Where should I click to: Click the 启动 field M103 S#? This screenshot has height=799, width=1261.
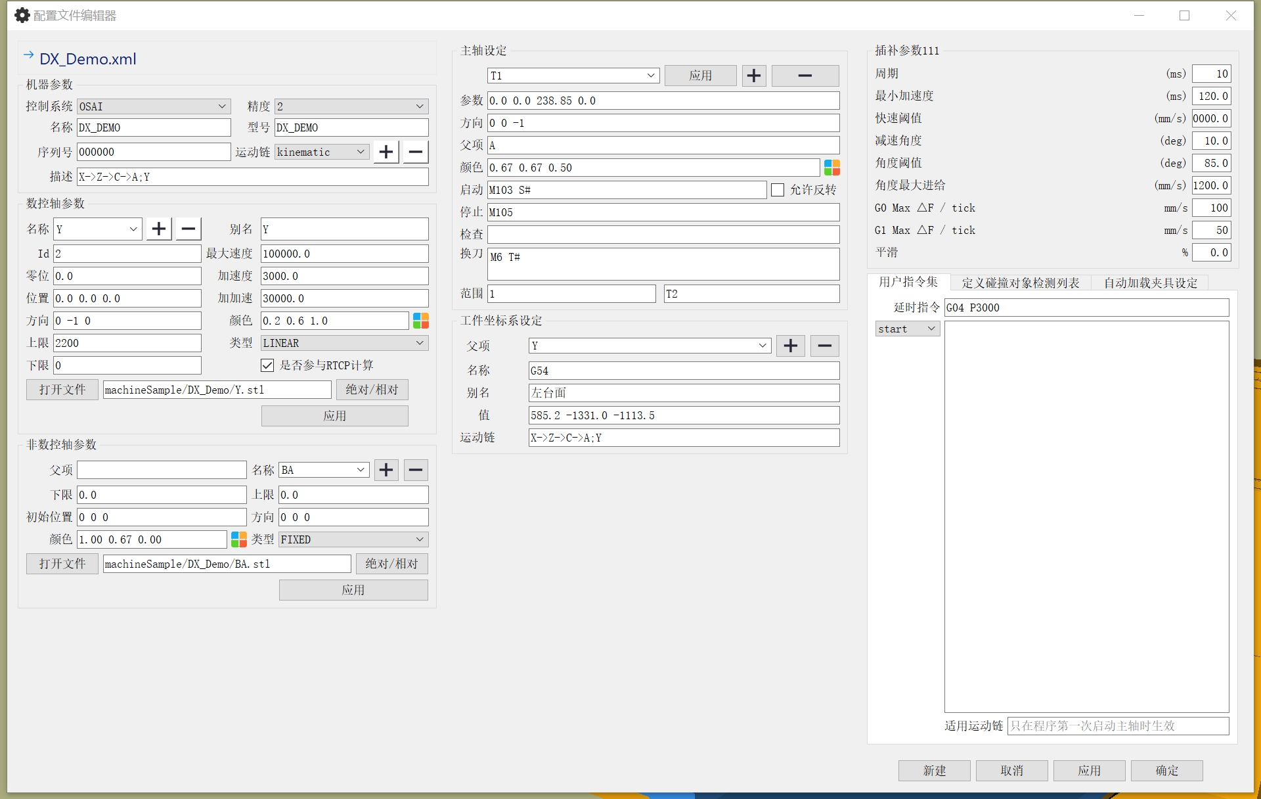(627, 190)
